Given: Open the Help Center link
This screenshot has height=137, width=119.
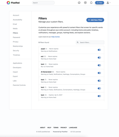Looking at the screenshot, I should pos(56,37).
